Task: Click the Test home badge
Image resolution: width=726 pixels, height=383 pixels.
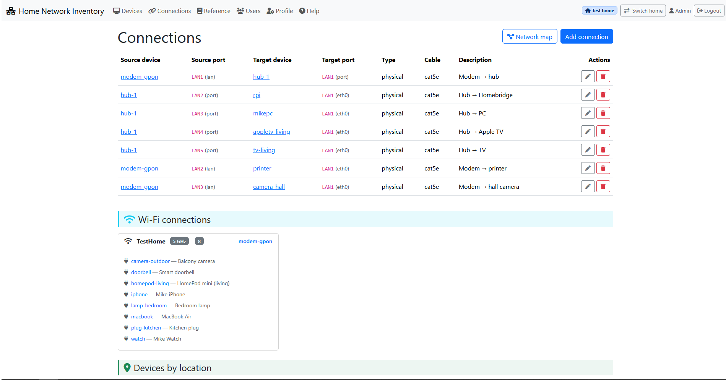Action: pos(599,11)
